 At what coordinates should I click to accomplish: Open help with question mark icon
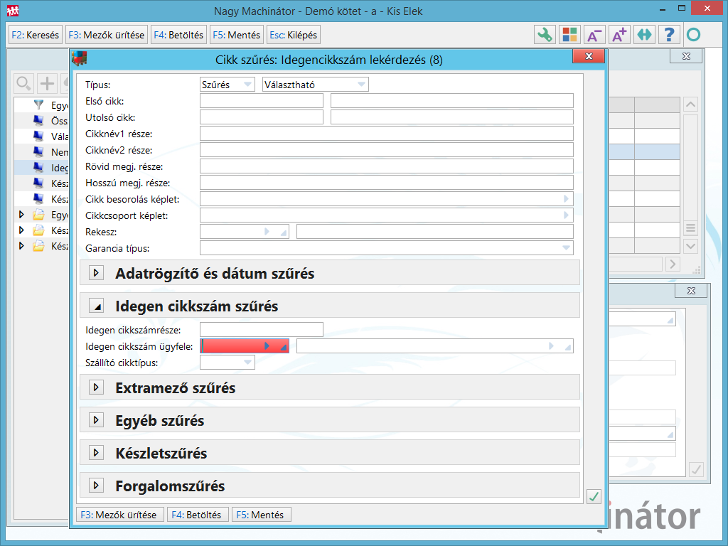[669, 35]
